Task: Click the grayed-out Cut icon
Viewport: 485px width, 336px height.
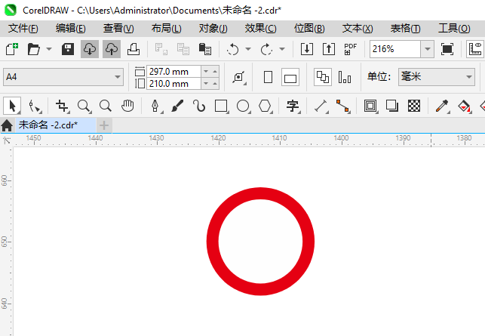Action: [161, 49]
